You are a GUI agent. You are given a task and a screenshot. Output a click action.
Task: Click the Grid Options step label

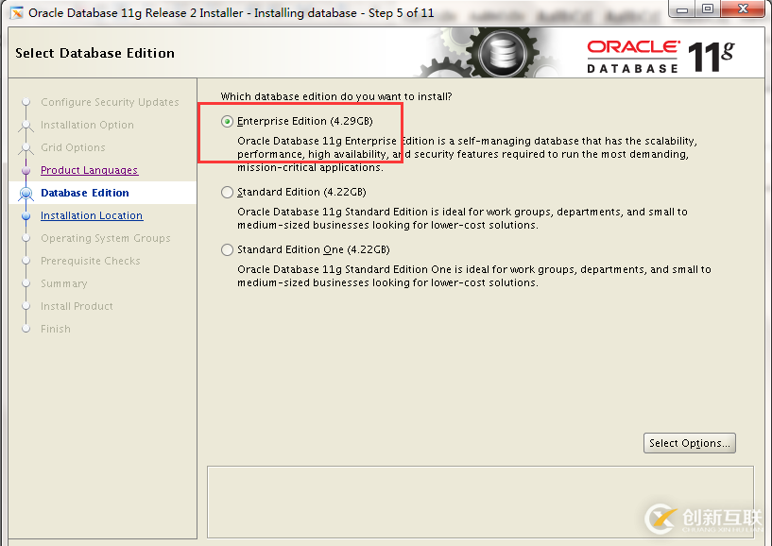point(73,147)
